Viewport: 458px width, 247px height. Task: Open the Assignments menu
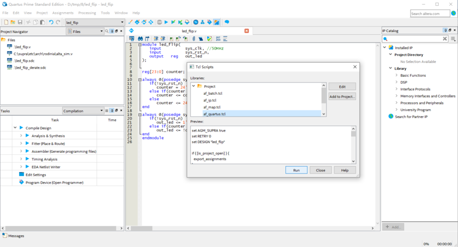coord(63,13)
